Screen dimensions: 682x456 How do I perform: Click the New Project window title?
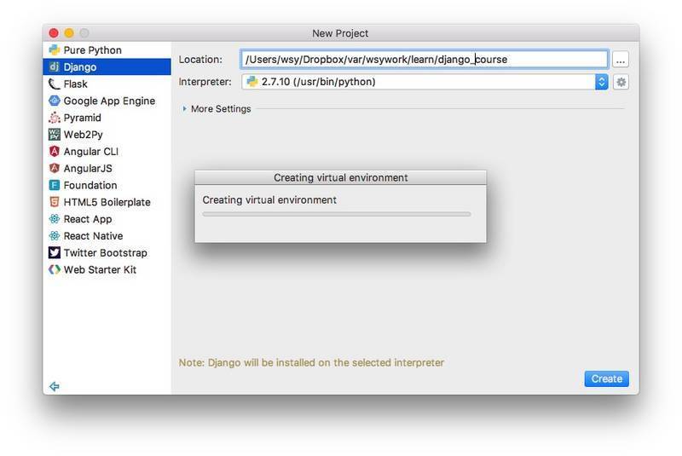pos(340,33)
